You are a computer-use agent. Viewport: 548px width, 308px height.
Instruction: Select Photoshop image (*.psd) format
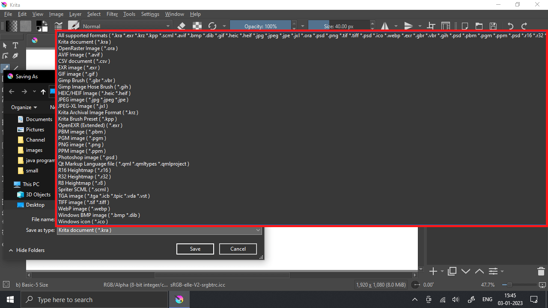pos(88,157)
